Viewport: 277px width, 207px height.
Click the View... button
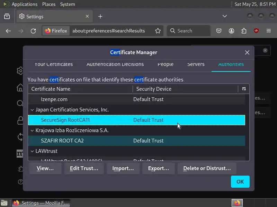coord(45,168)
